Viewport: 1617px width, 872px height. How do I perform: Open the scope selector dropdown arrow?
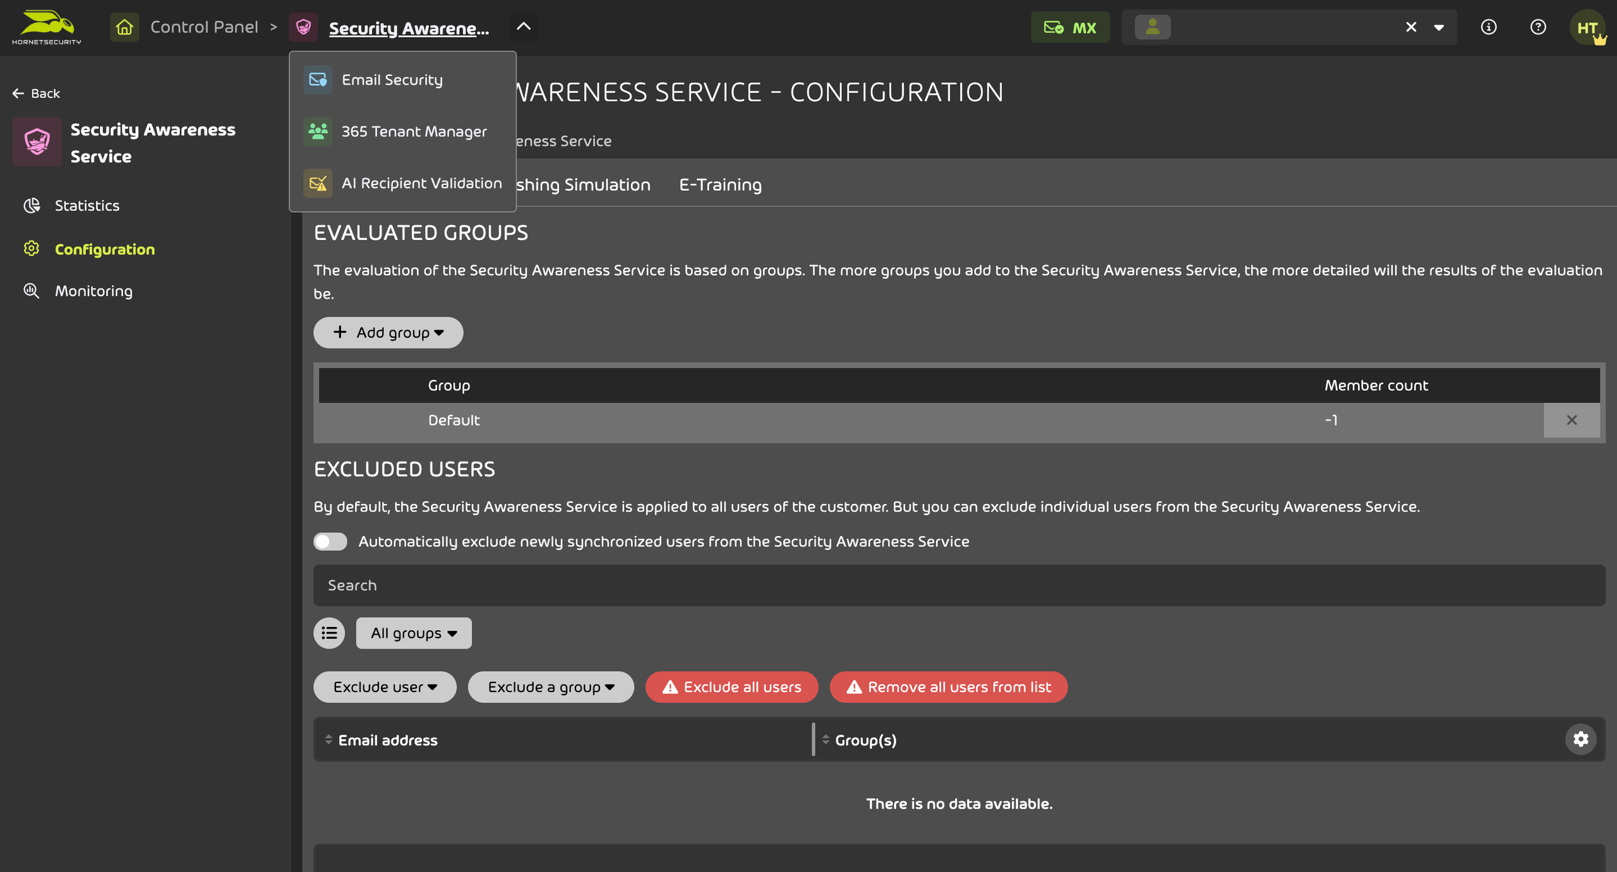1439,27
